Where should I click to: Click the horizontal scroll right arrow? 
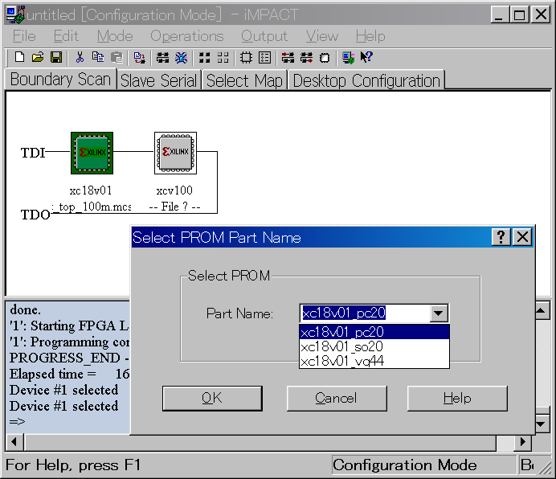[523, 442]
